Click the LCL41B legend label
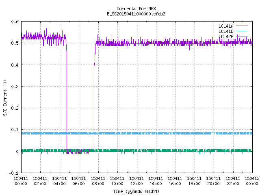Image resolution: width=260 pixels, height=195 pixels. 226,31
